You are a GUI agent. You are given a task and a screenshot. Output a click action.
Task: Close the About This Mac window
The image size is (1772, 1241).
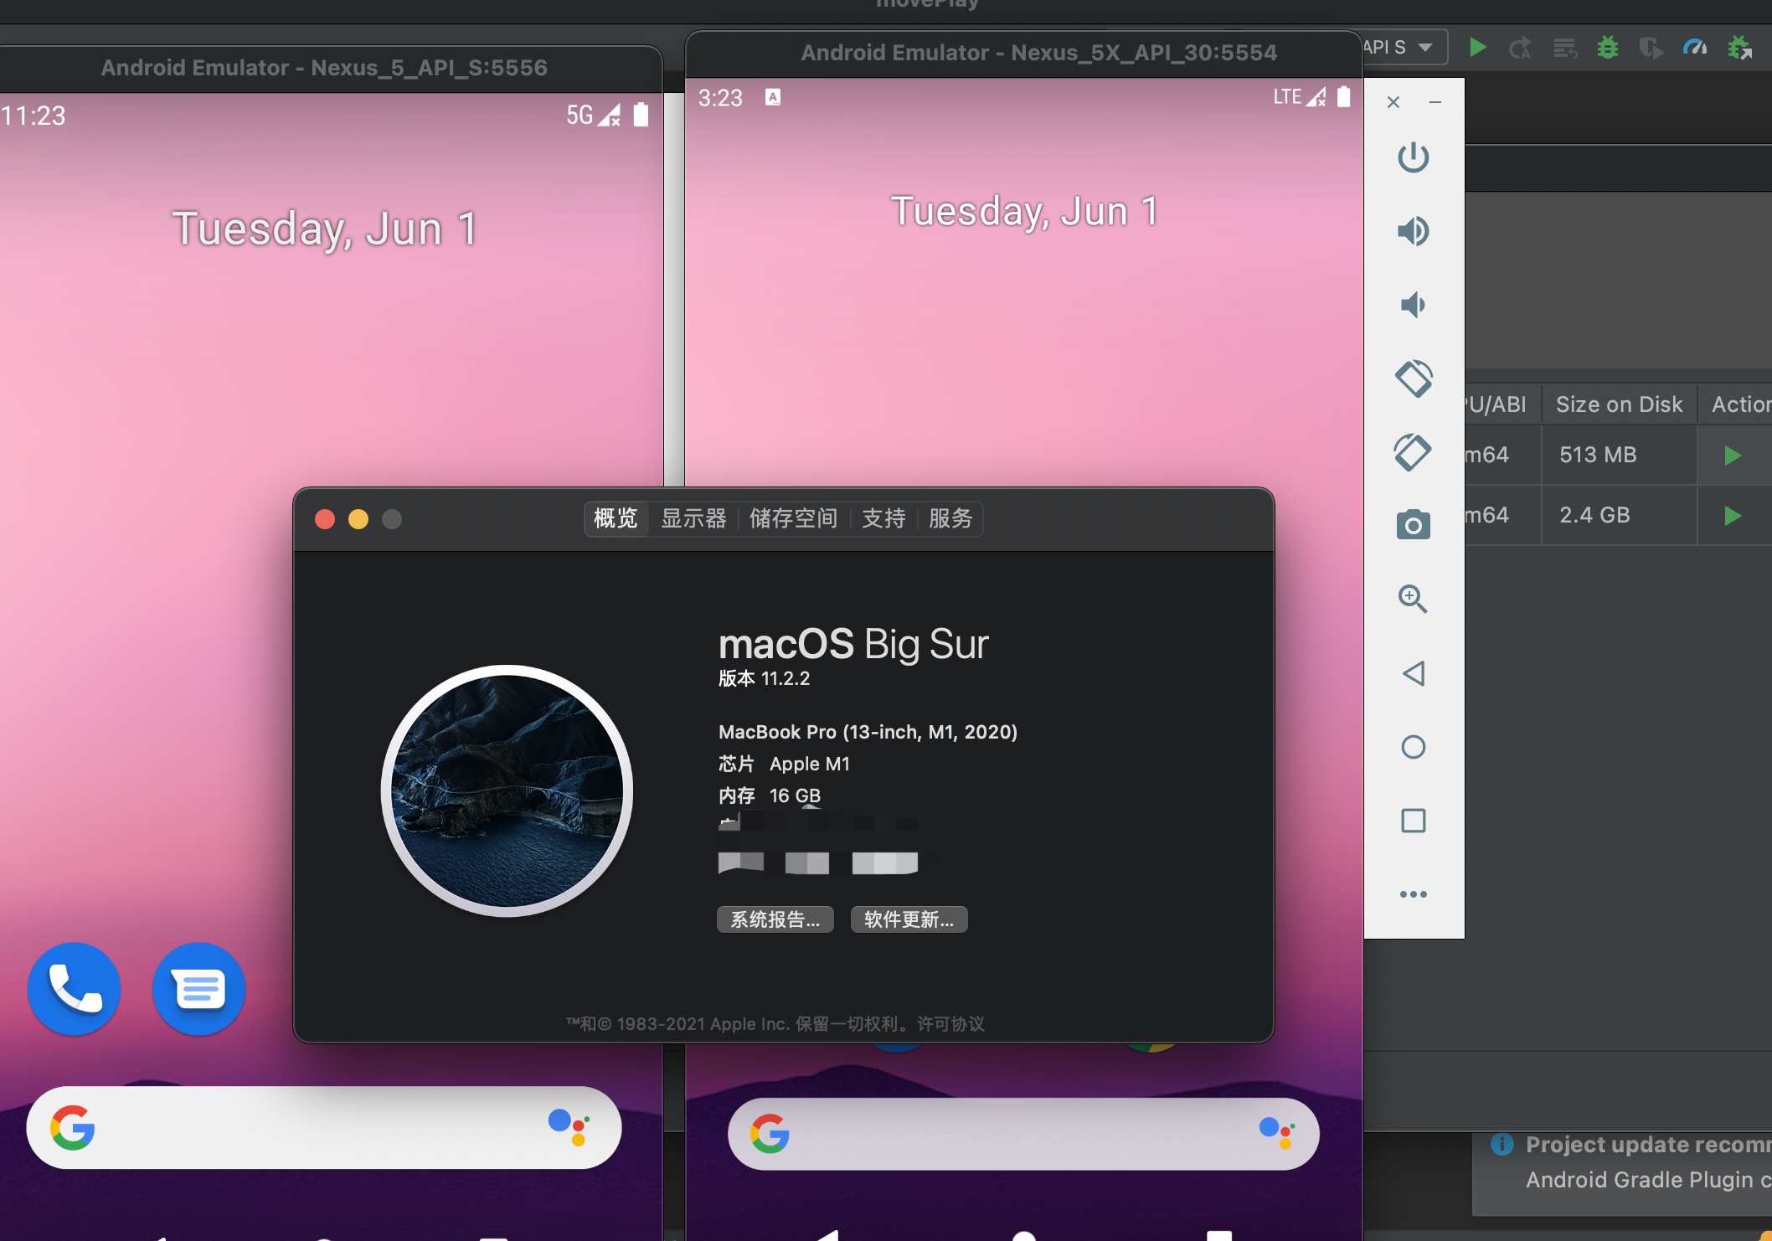click(x=325, y=519)
